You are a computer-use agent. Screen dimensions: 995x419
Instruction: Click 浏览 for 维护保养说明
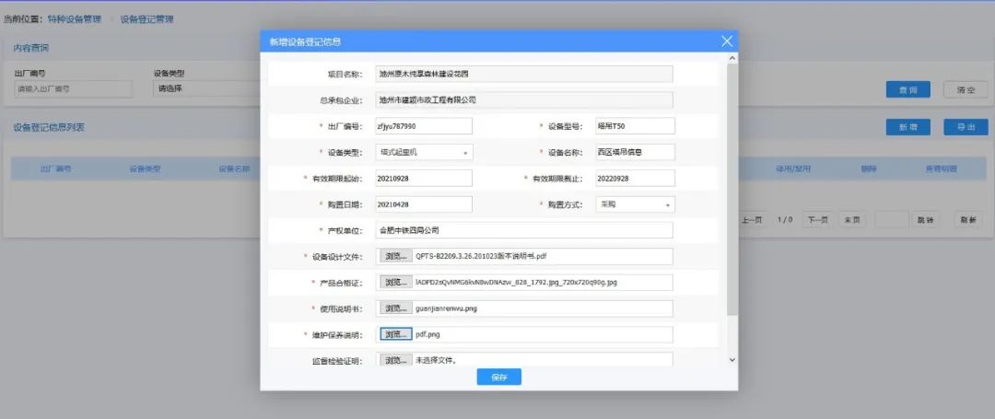click(395, 333)
